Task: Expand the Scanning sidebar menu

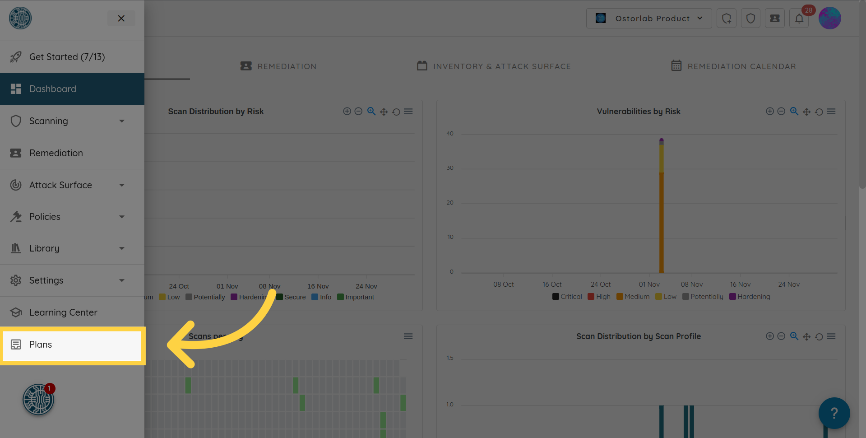Action: tap(68, 121)
